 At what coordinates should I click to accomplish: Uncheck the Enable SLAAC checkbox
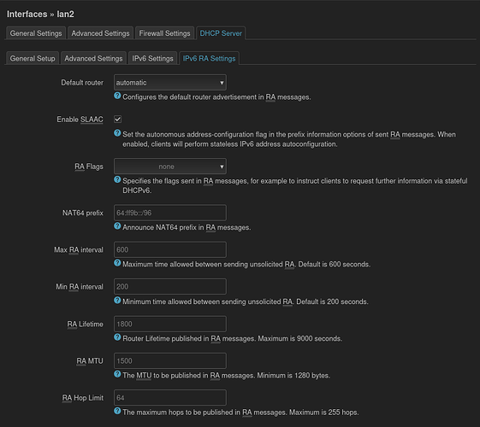(x=117, y=119)
